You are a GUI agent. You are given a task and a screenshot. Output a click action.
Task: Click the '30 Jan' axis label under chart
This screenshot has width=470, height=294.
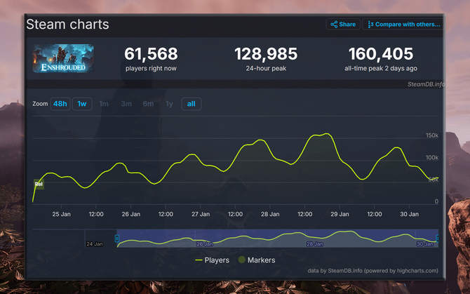tap(409, 214)
